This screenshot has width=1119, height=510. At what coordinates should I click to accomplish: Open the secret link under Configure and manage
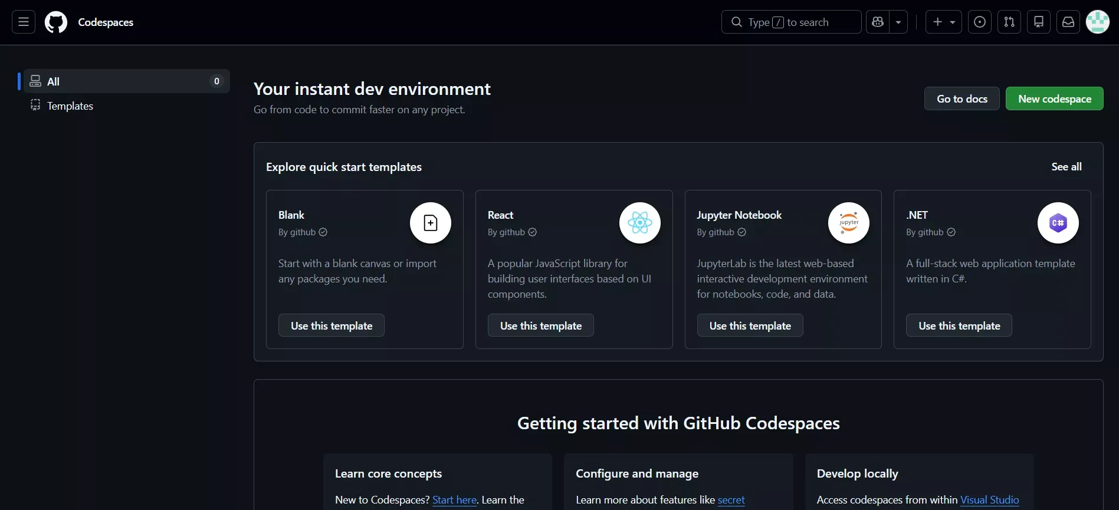[731, 500]
